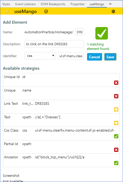123x182 pixels.
Task: Select the DOM Breakpoints tab
Action: [x=53, y=4]
